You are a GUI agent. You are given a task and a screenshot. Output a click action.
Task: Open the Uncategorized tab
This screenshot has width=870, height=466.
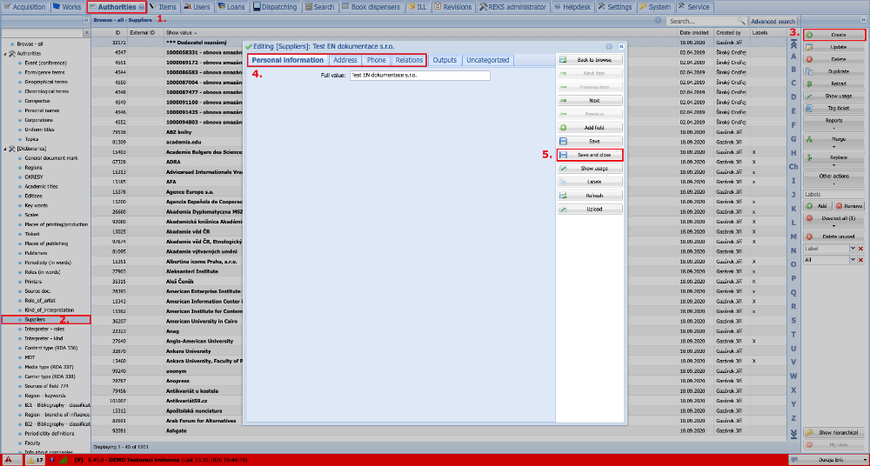point(488,60)
